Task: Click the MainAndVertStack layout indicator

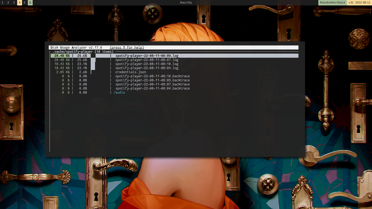Action: pos(333,3)
